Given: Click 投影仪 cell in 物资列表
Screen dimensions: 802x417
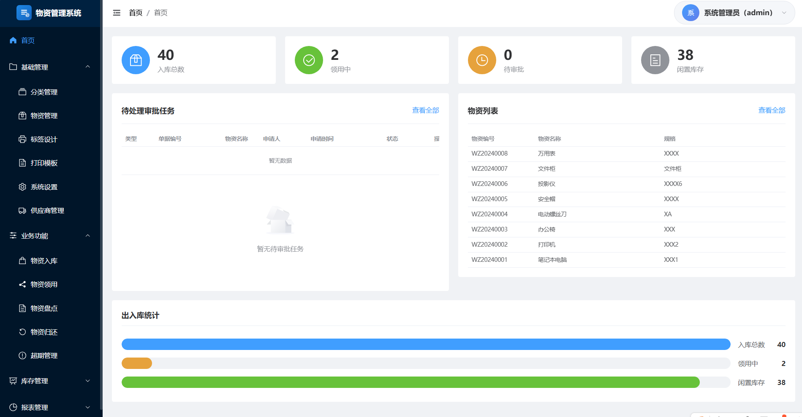Looking at the screenshot, I should click(x=546, y=184).
